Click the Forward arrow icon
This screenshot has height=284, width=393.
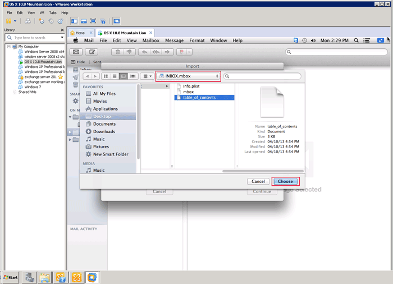pyautogui.click(x=167, y=52)
